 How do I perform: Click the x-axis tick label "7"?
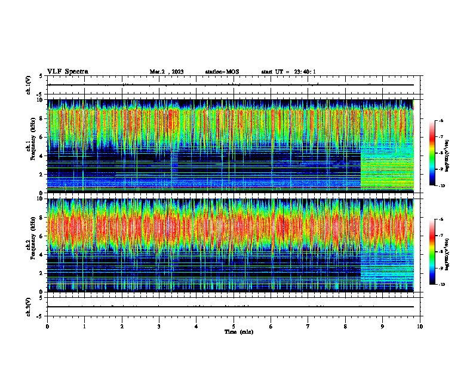tap(308, 327)
